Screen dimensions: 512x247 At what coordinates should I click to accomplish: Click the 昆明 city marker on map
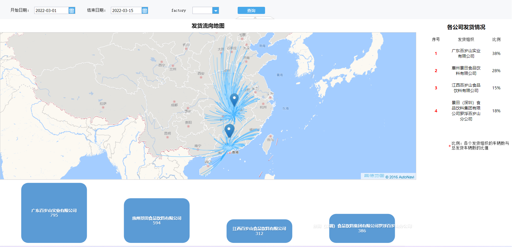point(167,137)
